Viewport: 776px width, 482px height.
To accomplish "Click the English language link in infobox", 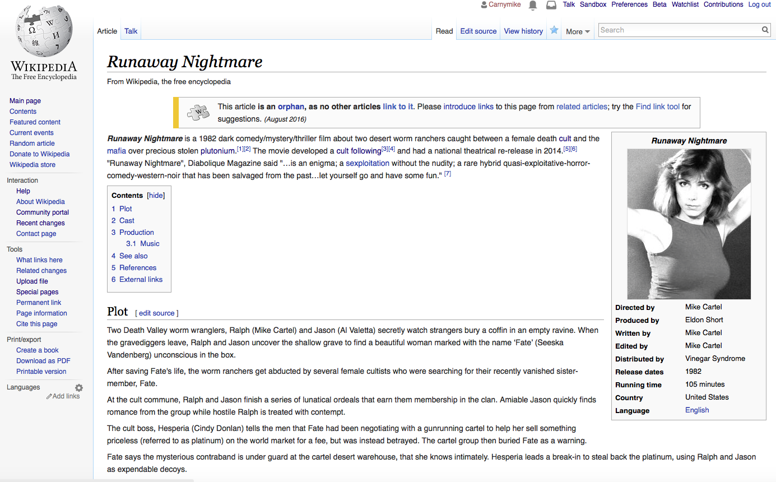I will coord(696,410).
